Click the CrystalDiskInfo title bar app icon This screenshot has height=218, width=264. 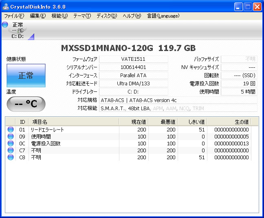coord(6,7)
